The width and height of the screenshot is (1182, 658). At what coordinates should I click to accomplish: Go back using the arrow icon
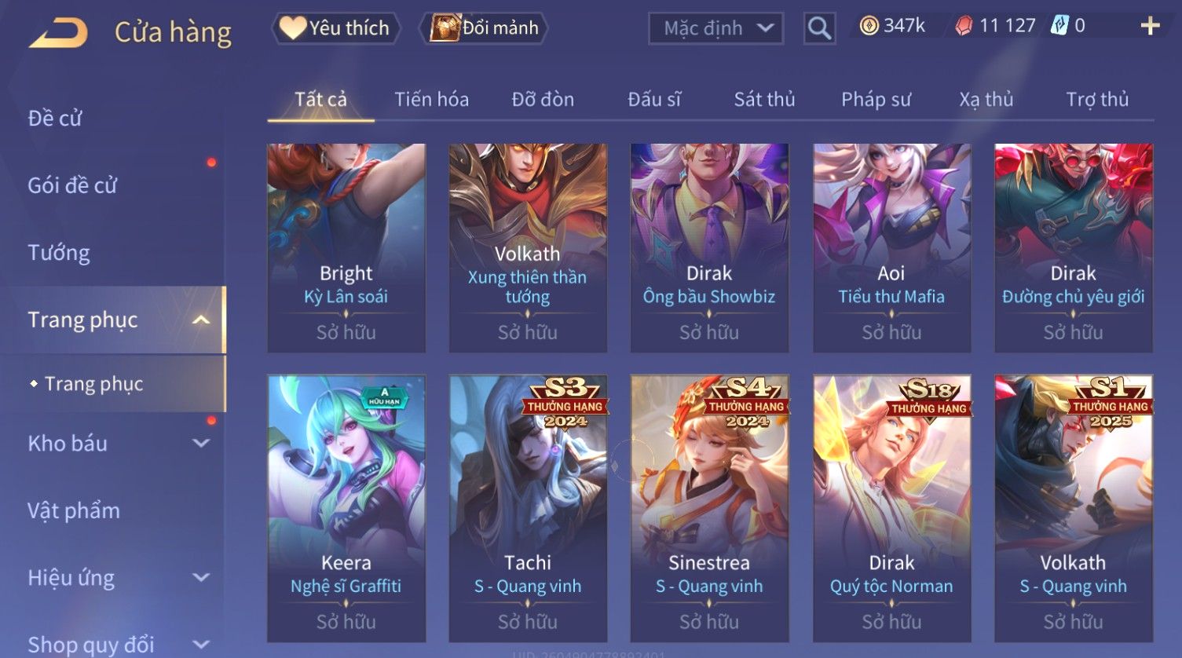[x=57, y=33]
